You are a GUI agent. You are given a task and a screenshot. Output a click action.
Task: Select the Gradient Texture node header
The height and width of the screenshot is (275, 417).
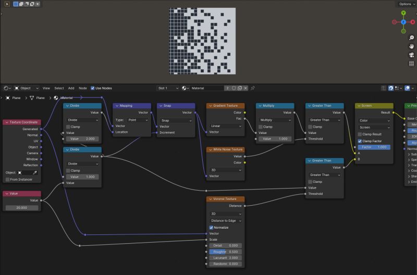pos(226,106)
